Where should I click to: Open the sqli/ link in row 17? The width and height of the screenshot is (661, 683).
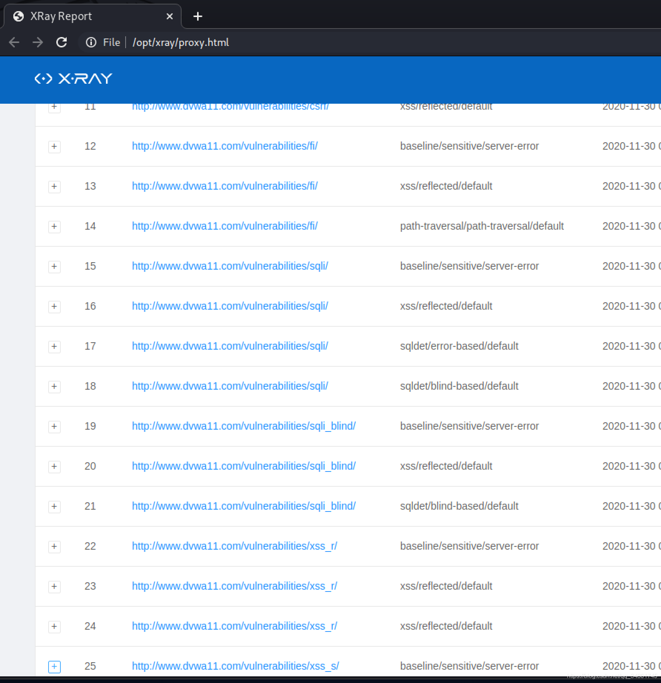coord(230,346)
